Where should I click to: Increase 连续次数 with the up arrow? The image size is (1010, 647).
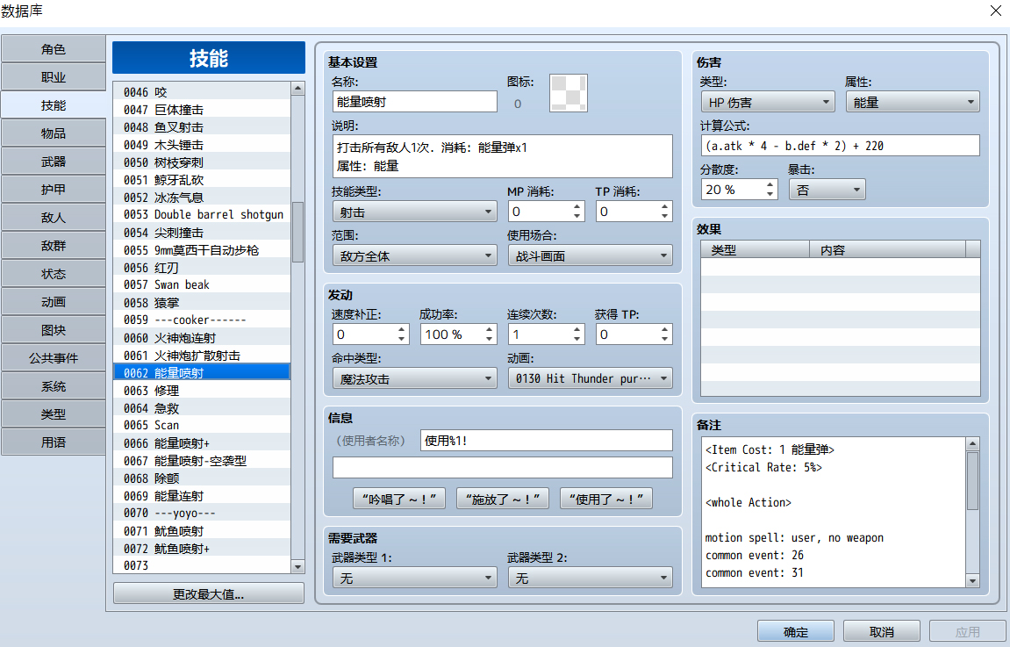577,329
